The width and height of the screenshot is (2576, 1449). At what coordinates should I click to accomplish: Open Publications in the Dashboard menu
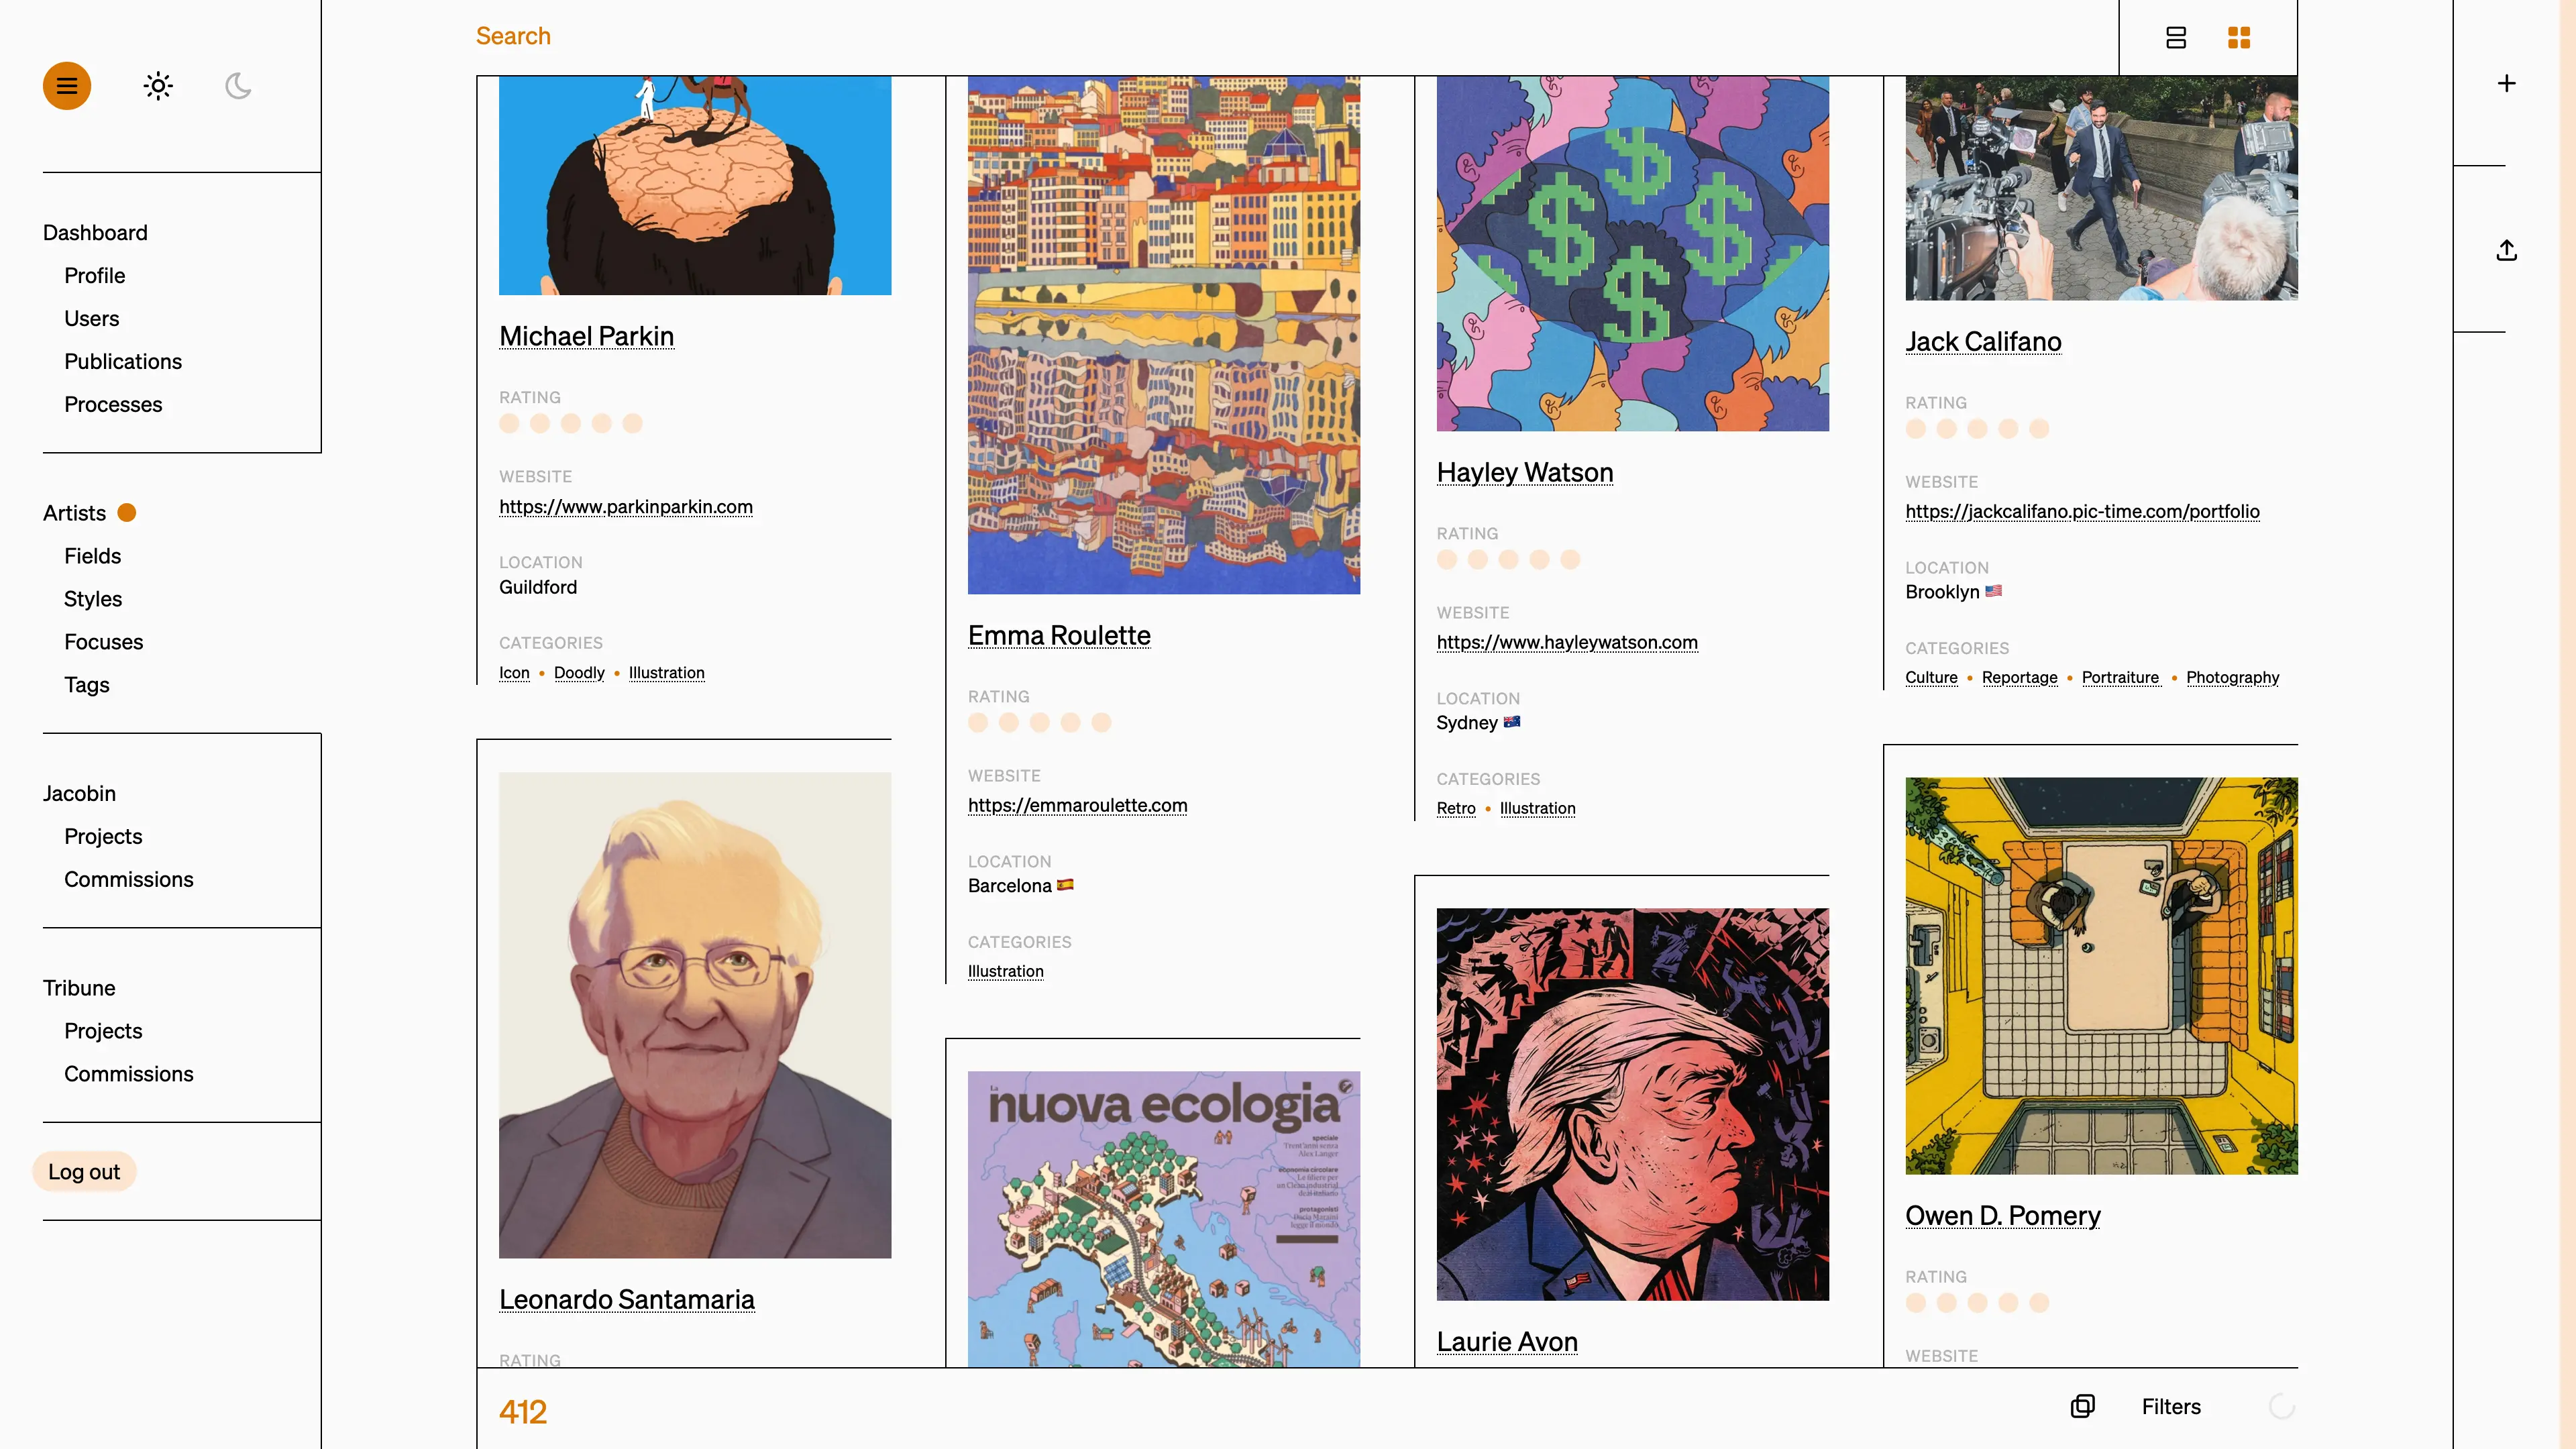click(123, 361)
